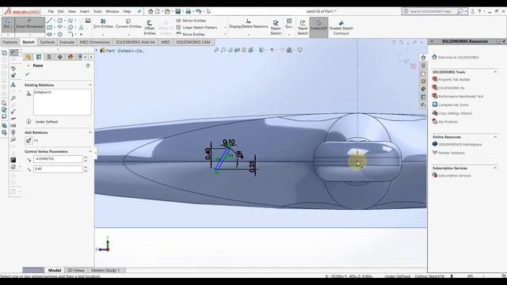The height and width of the screenshot is (285, 507).
Task: Switch to the MBD Dimensions tab
Action: [x=94, y=42]
